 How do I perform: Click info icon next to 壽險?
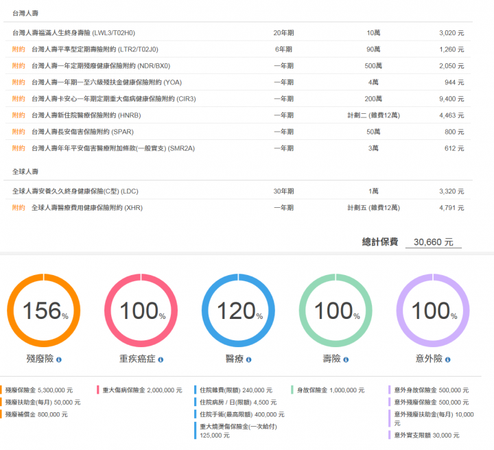tap(346, 359)
